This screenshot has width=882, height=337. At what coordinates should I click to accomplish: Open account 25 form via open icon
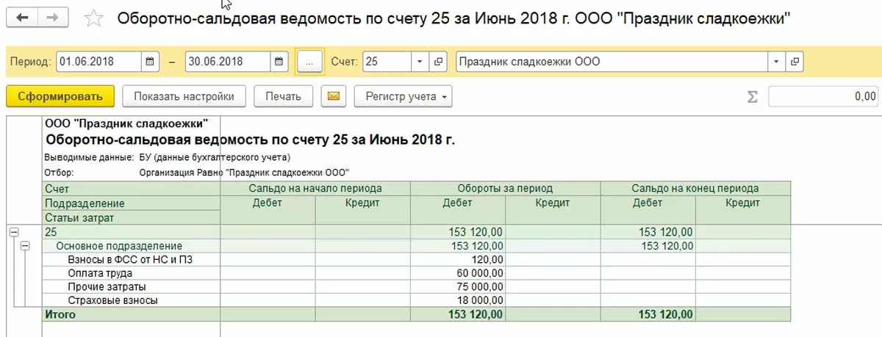click(439, 62)
